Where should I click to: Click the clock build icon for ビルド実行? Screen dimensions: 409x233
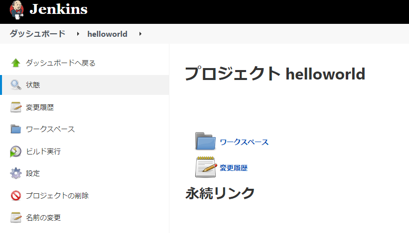tap(15, 152)
